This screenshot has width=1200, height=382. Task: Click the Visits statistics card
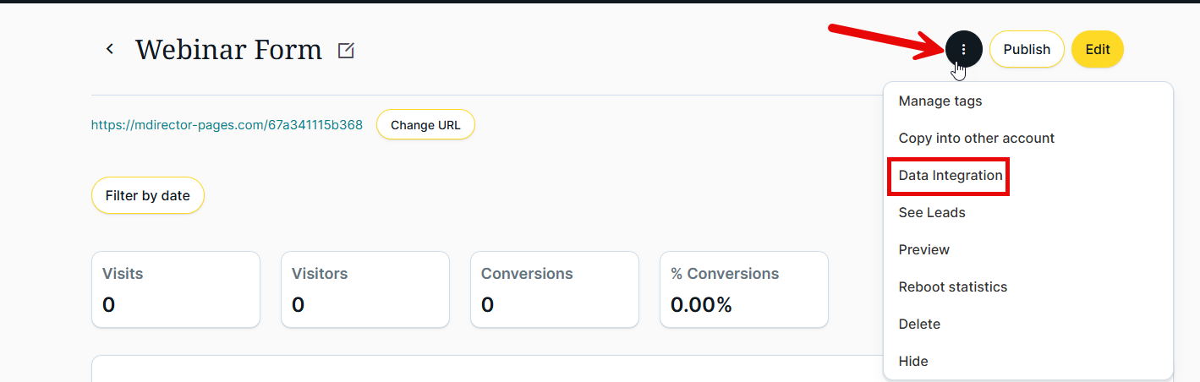175,289
